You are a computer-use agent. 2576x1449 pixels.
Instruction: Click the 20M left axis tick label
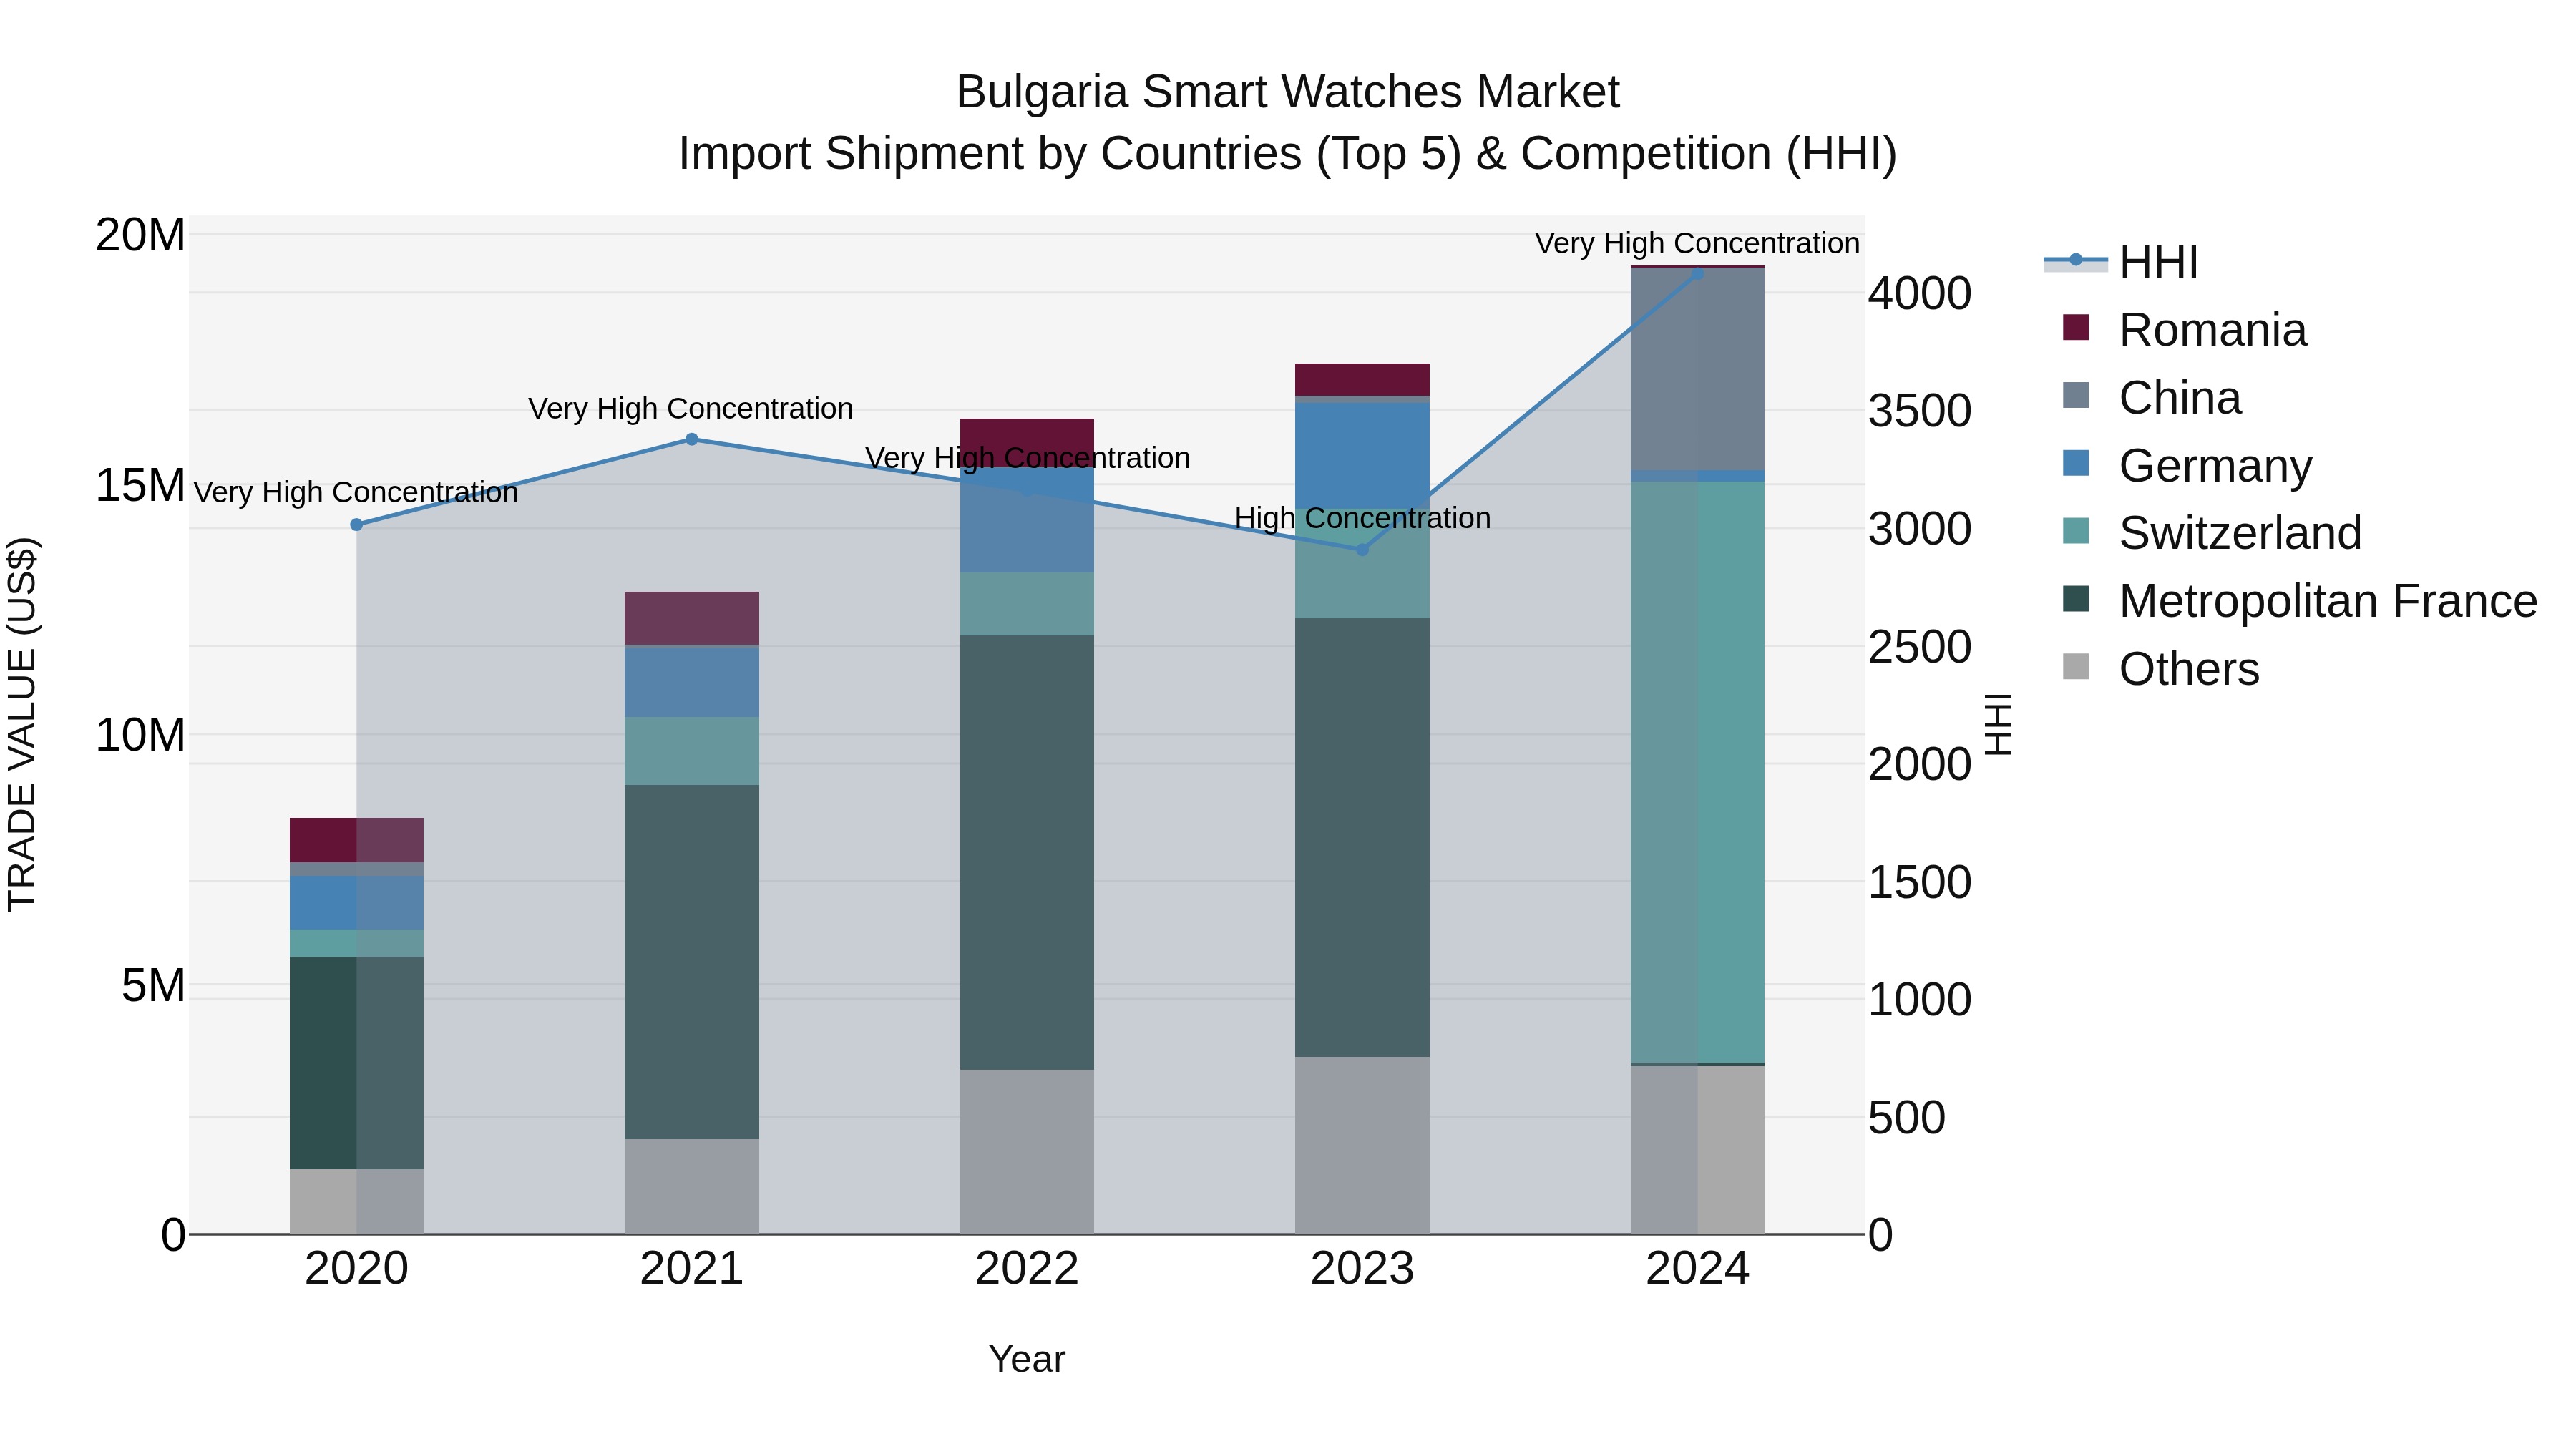pyautogui.click(x=140, y=236)
